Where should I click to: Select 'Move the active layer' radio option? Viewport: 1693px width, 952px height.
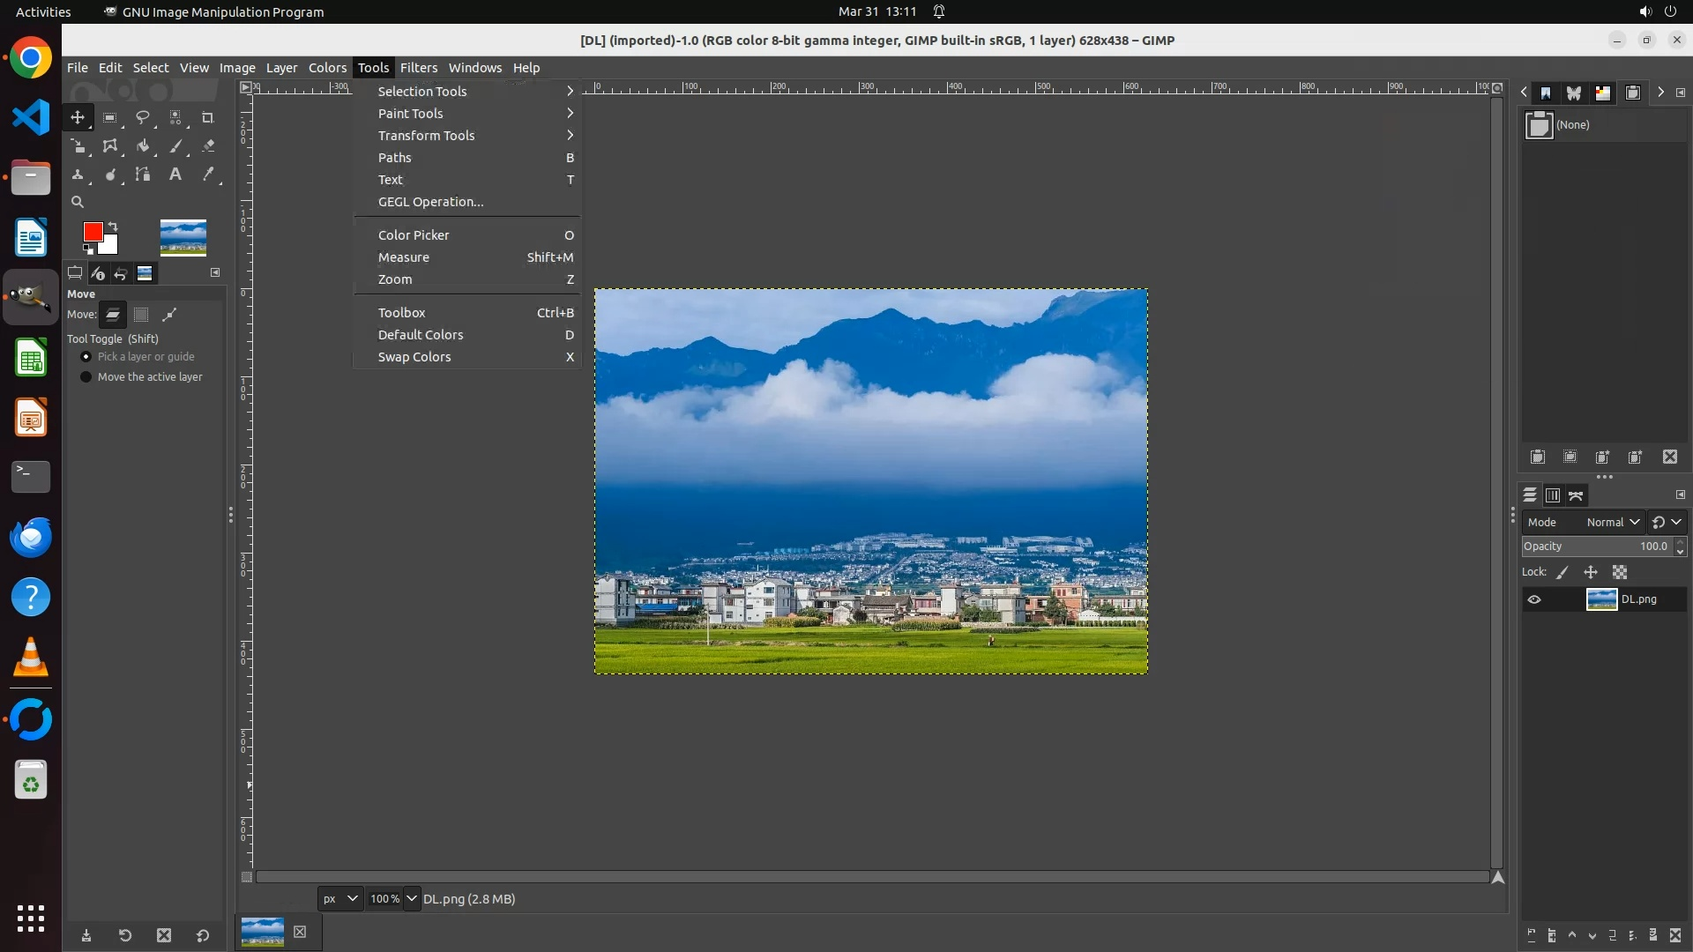(86, 377)
